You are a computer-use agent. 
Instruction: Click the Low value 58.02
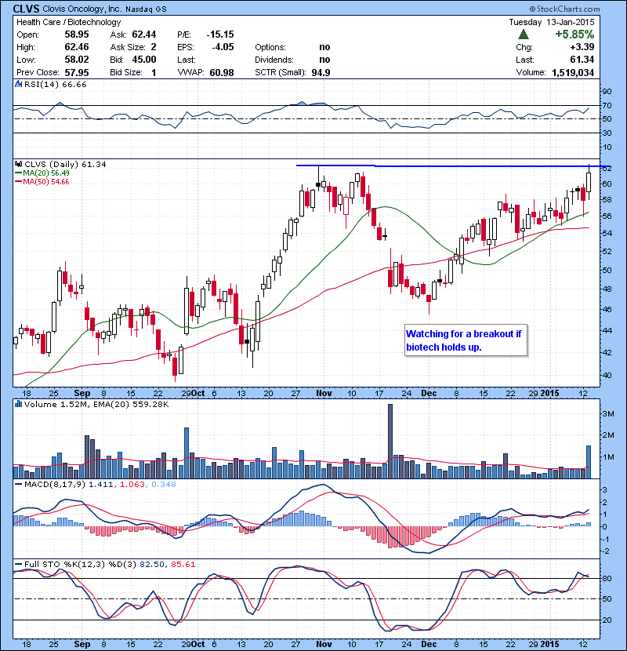coord(77,60)
